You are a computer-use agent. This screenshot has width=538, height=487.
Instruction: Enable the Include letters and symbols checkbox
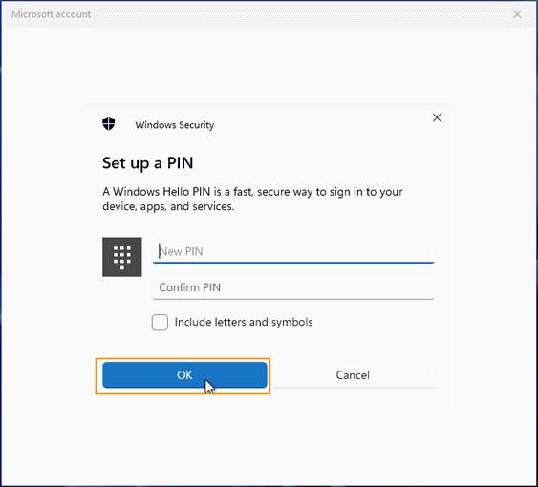click(x=160, y=323)
